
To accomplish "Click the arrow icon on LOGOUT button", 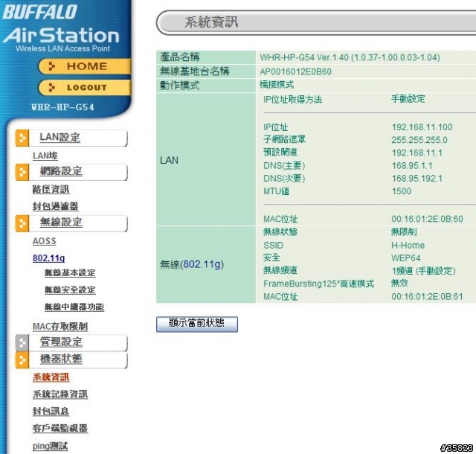I will (x=51, y=88).
